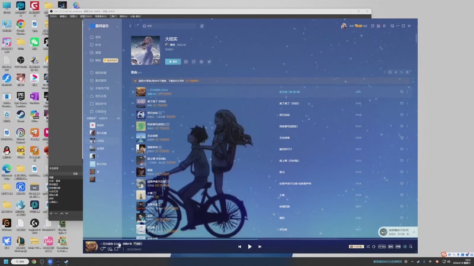Go back with the left arrow icon
The height and width of the screenshot is (266, 474).
tap(130, 26)
